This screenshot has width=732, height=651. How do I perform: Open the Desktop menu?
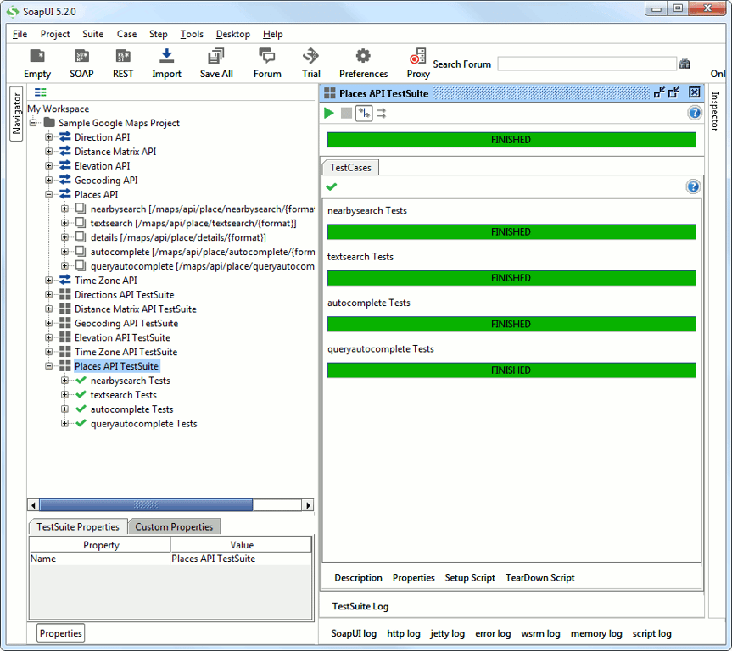coord(233,34)
